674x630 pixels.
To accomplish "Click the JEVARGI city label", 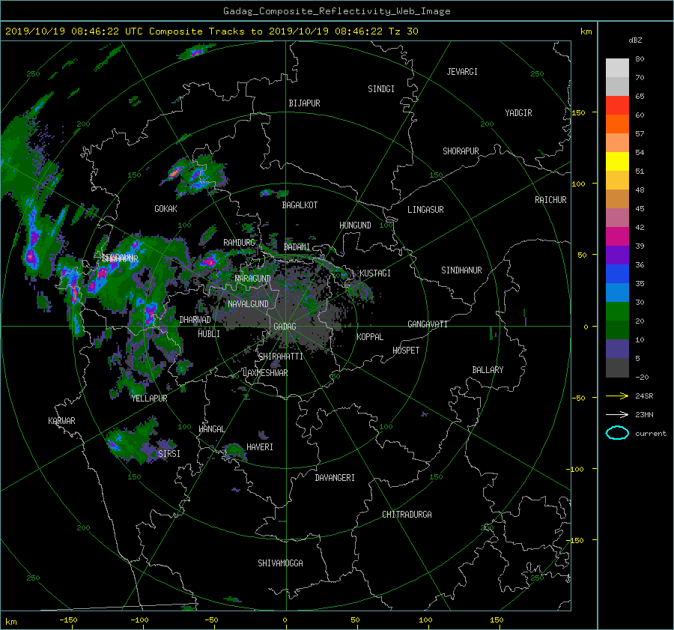I will (x=462, y=72).
